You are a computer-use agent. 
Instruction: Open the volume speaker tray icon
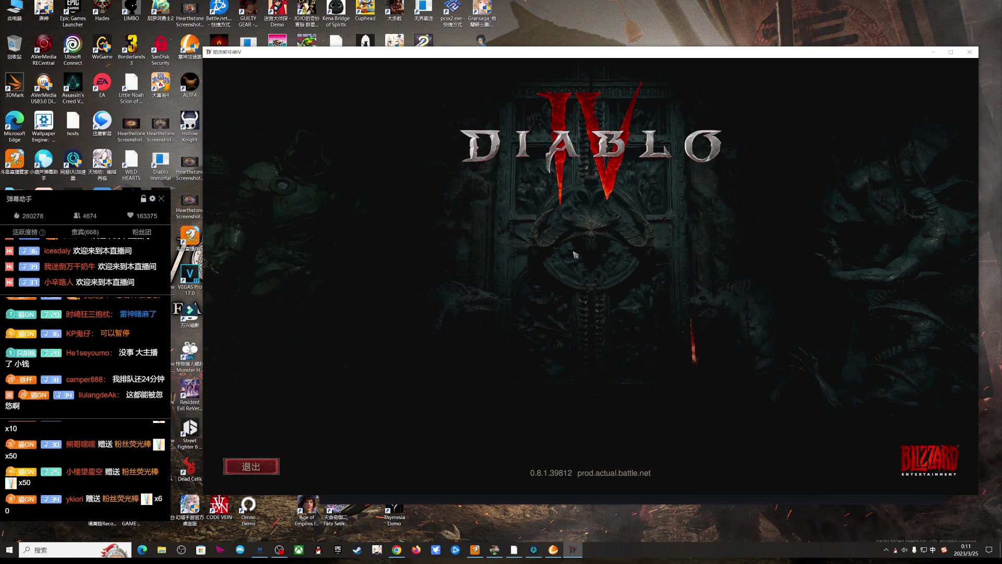[x=904, y=550]
